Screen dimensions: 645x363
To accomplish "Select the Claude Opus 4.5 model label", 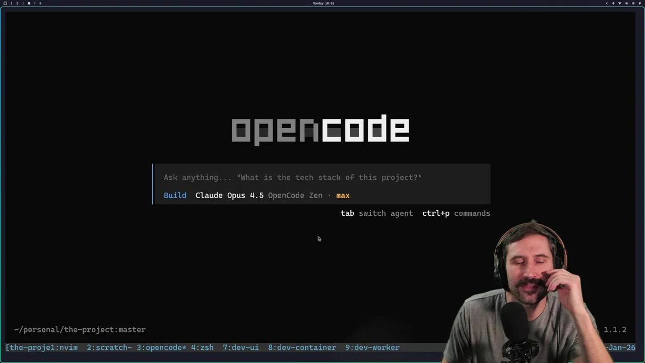I will pyautogui.click(x=229, y=196).
